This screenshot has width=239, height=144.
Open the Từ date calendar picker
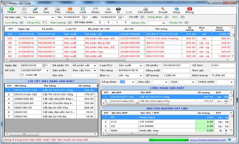(x=85, y=17)
